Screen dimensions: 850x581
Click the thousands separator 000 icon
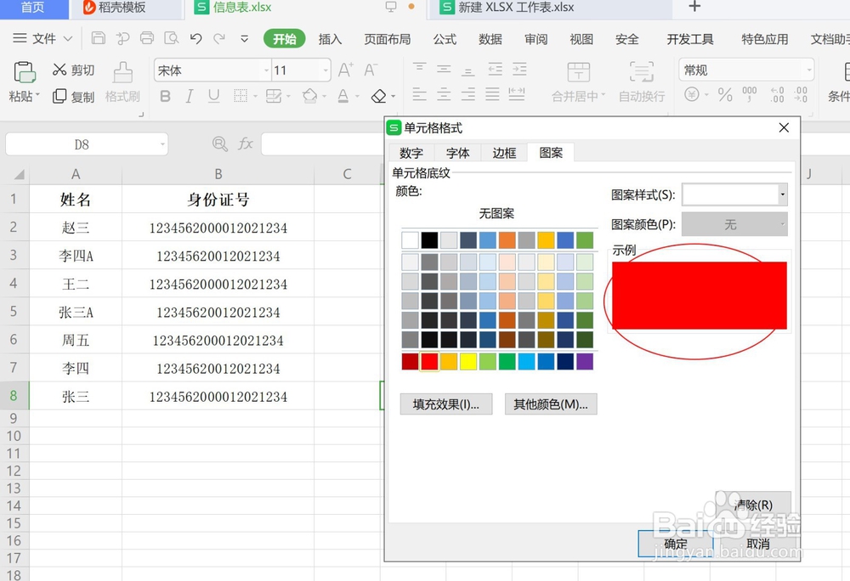click(750, 94)
